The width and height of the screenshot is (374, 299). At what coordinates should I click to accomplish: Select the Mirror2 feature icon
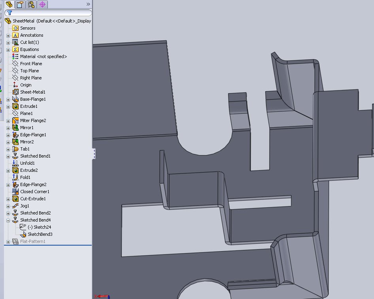pos(15,142)
